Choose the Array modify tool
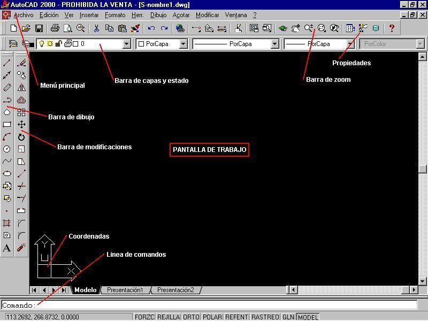428x321 pixels. (21, 112)
